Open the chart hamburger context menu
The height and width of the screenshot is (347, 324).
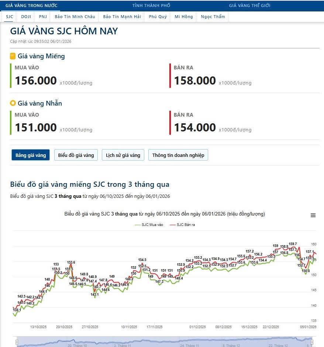(x=313, y=216)
